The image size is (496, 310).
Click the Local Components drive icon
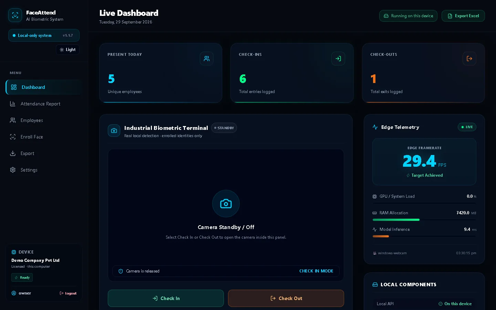click(x=375, y=285)
